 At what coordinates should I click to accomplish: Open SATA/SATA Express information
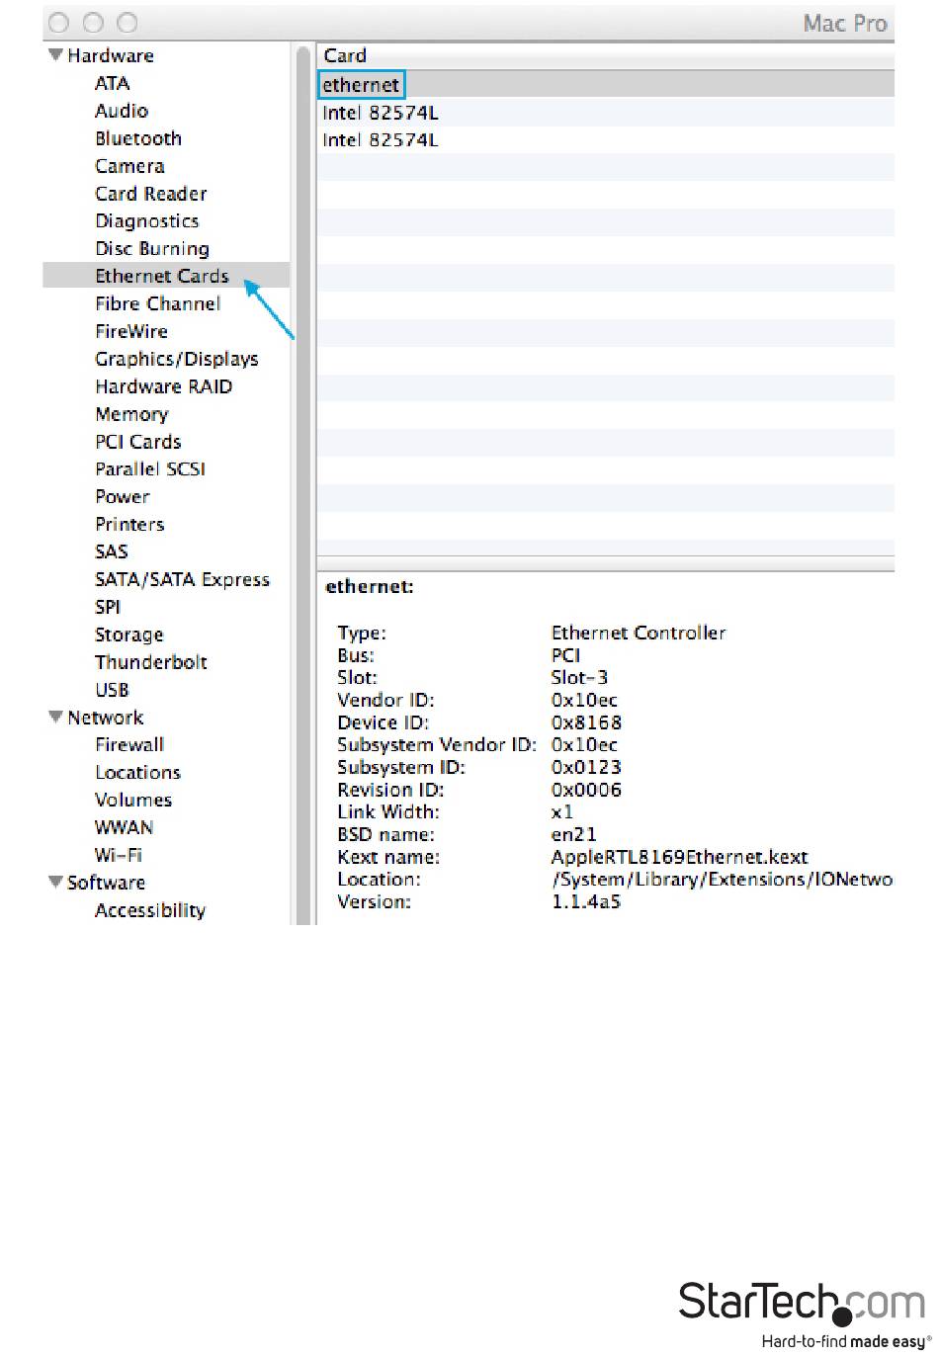tap(182, 579)
